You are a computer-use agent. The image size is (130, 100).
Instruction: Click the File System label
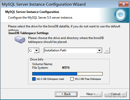tap(40, 68)
